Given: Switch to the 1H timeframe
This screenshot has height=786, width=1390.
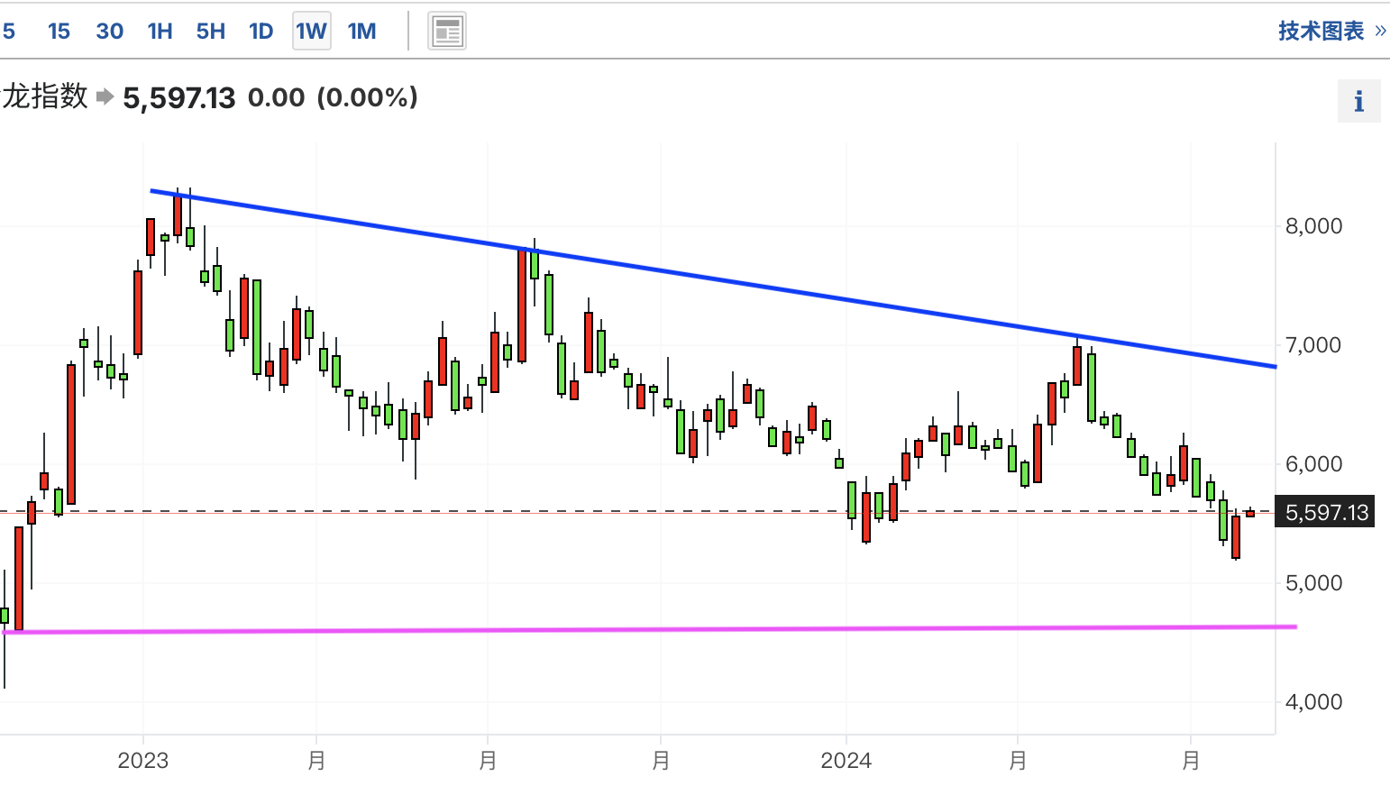Looking at the screenshot, I should coord(160,32).
